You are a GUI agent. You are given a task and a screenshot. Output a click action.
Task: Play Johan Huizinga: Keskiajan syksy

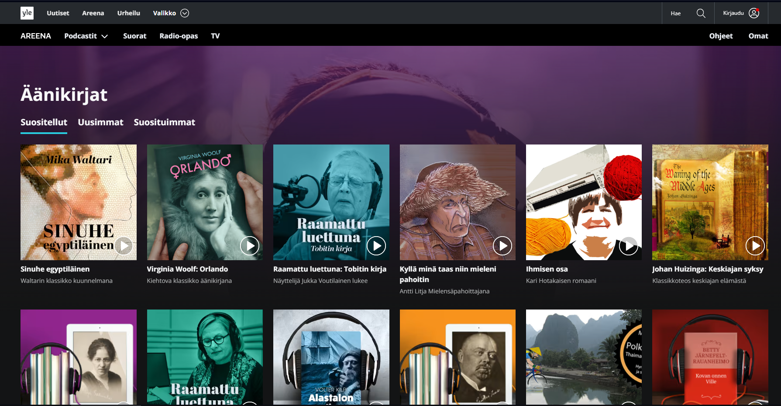pyautogui.click(x=755, y=246)
